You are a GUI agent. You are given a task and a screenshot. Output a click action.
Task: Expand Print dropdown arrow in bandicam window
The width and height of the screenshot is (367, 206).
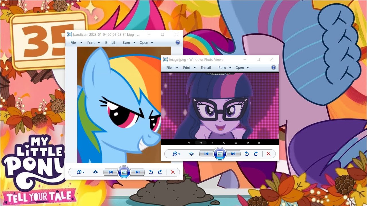(99, 43)
